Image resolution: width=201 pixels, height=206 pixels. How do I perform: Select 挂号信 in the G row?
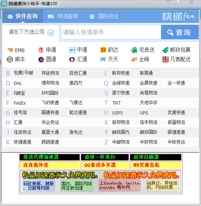pyautogui.click(x=20, y=112)
